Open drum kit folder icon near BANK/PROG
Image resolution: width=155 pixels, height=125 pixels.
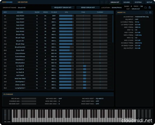tap(146, 7)
